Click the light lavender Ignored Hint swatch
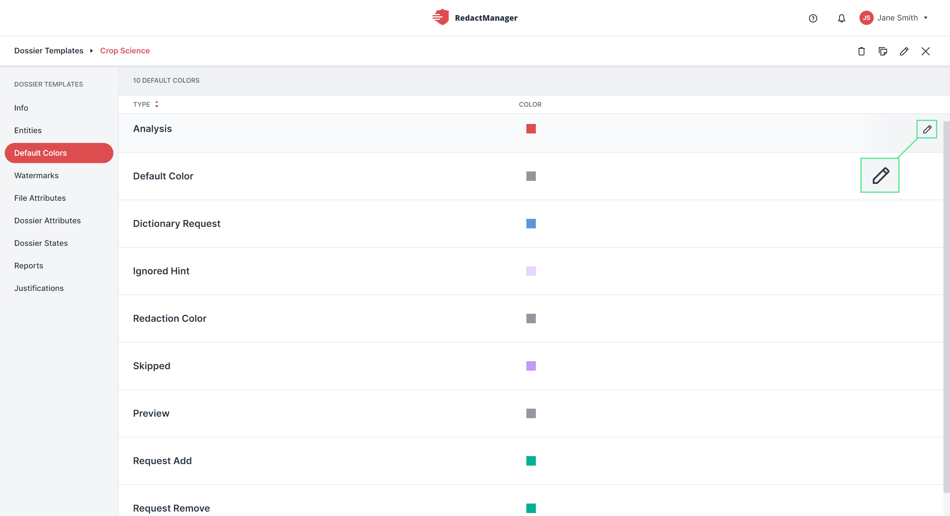 click(x=531, y=271)
